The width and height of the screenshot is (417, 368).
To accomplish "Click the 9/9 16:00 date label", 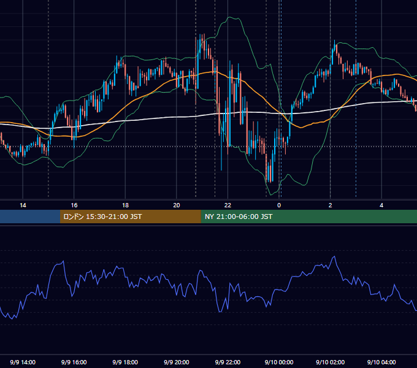I will coord(74,362).
